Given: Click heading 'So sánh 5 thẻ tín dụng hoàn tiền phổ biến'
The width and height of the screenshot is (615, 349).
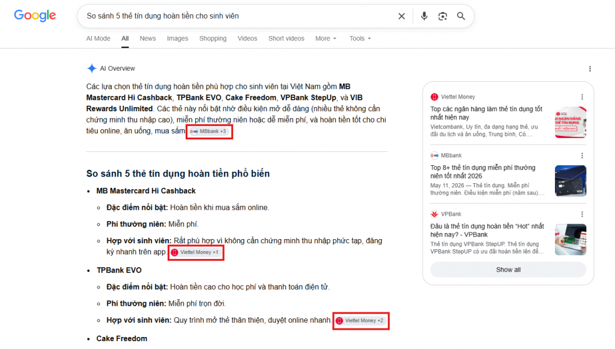Looking at the screenshot, I should pyautogui.click(x=178, y=174).
